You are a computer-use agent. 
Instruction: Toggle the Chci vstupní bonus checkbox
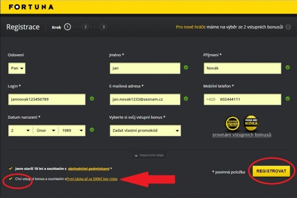coord(11,179)
